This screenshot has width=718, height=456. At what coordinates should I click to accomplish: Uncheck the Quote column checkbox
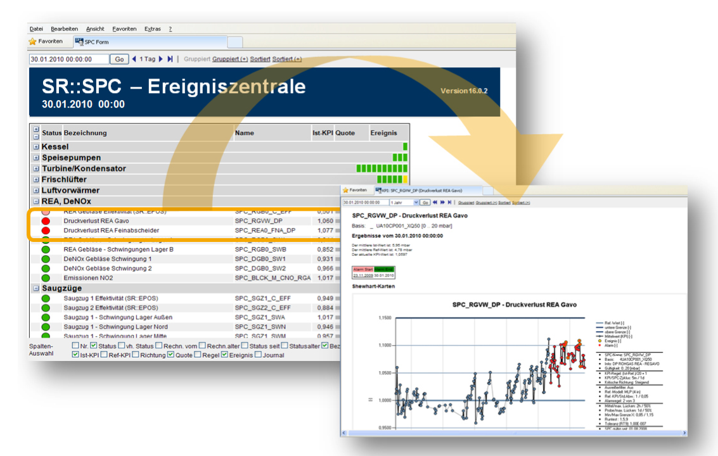tap(171, 355)
